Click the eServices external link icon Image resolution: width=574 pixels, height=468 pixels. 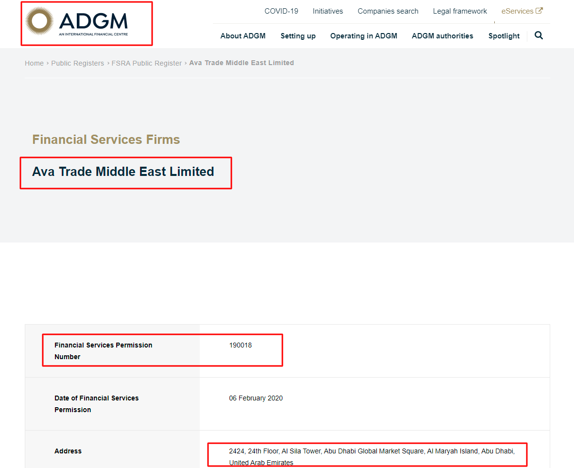point(539,11)
